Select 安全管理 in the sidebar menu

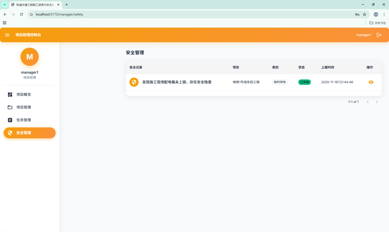(24, 133)
